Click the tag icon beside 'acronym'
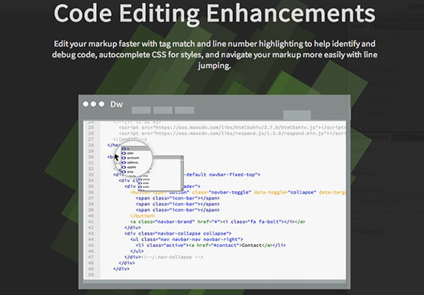The image size is (424, 295). [x=124, y=158]
